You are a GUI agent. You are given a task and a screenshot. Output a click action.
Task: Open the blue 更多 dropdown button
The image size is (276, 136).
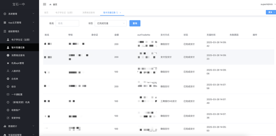(x=271, y=12)
